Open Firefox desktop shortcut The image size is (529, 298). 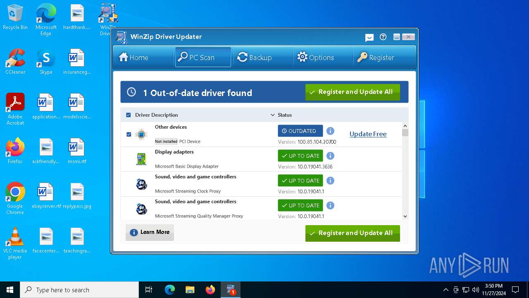pyautogui.click(x=15, y=151)
